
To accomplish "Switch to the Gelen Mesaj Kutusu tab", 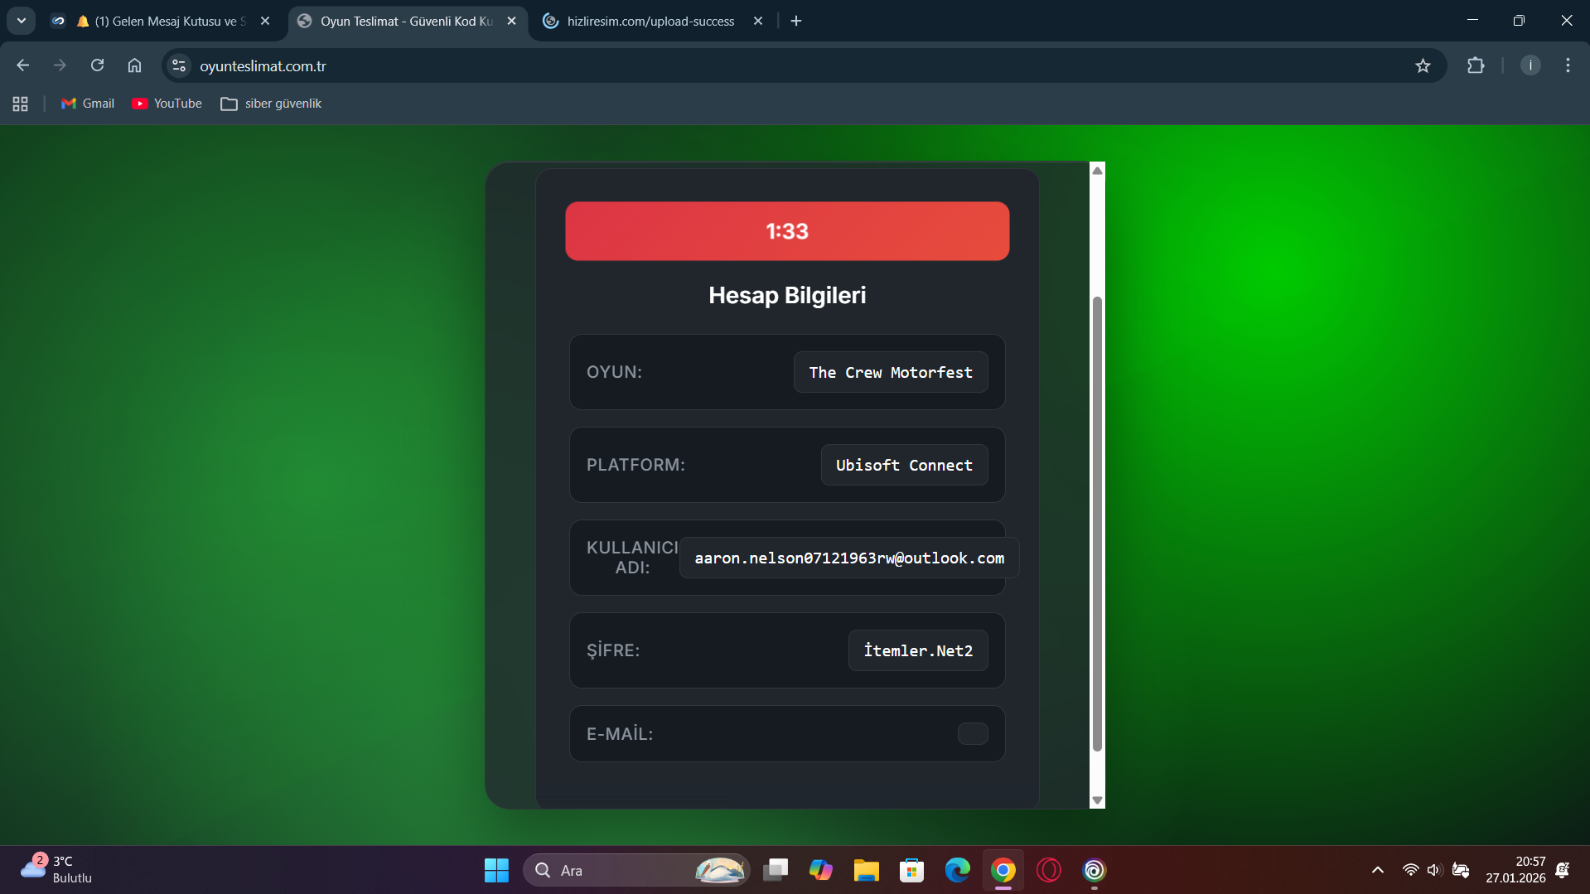I will pyautogui.click(x=162, y=21).
